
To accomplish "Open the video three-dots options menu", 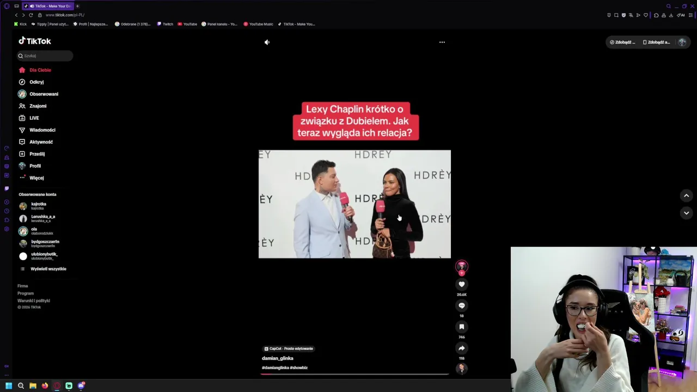I will tap(442, 42).
